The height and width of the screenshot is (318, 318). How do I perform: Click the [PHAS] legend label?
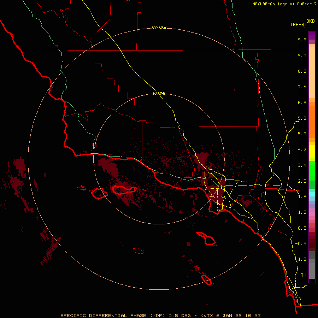point(299,25)
